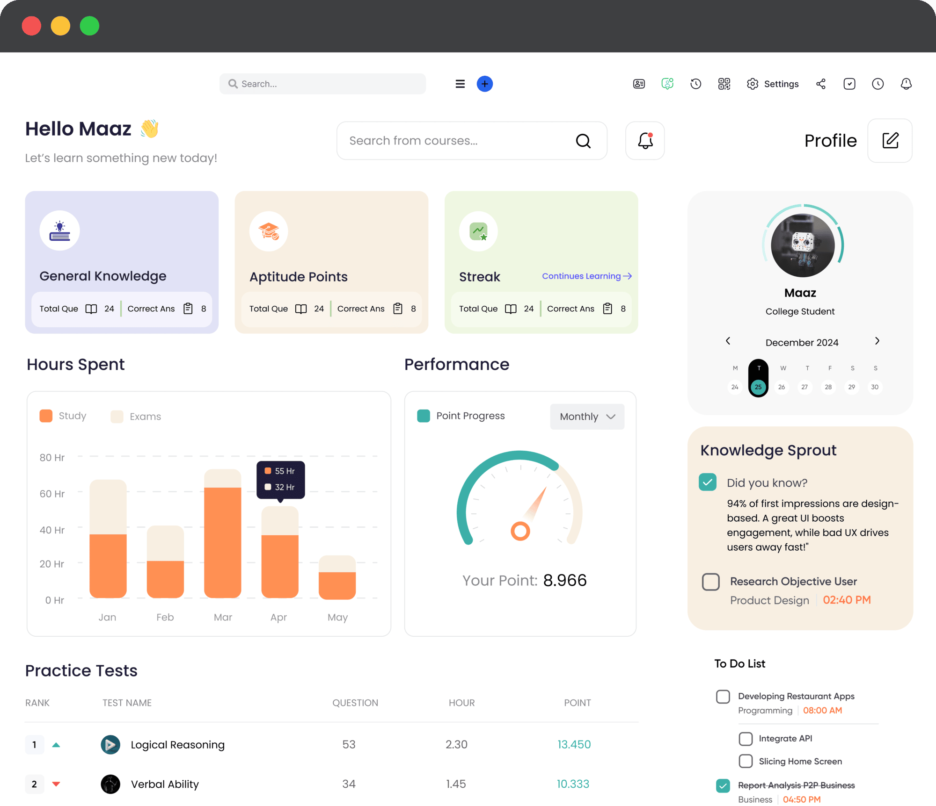
Task: Click the blue plus add button
Action: point(484,84)
